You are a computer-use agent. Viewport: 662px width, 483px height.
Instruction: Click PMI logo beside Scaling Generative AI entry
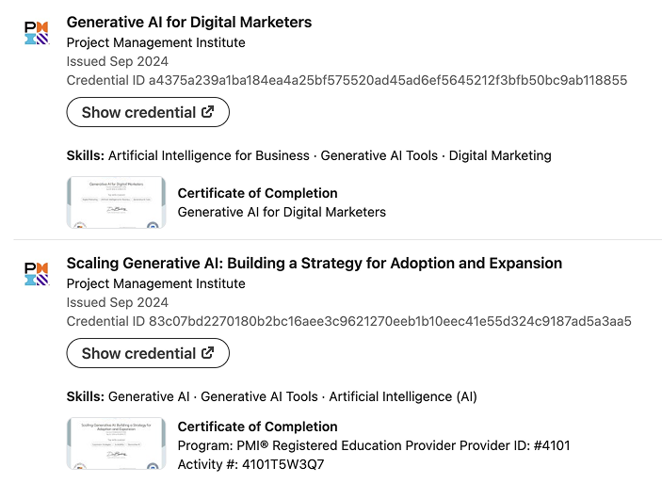[36, 273]
